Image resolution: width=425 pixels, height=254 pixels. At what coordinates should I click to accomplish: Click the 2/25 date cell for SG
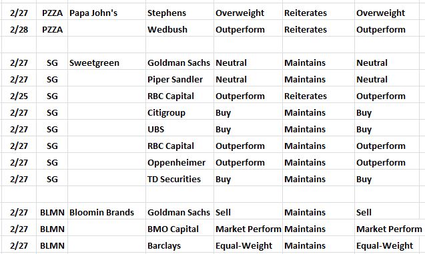[19, 96]
